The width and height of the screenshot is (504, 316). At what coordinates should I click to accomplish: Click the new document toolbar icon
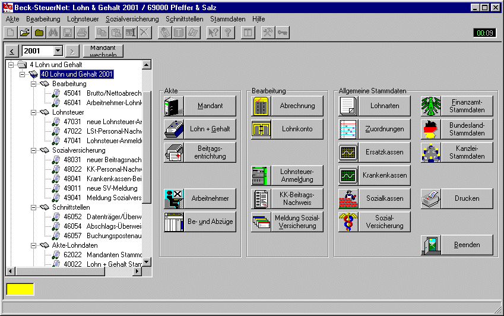point(11,33)
